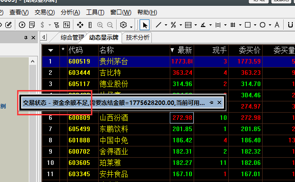Viewport: 295px width, 182px height.
Task: Open the 查看(V) menu
Action: 19,13
